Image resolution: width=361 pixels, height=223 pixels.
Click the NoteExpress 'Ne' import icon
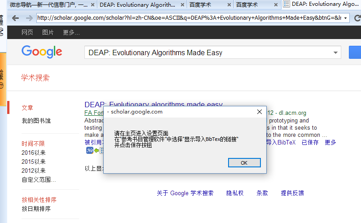pyautogui.click(x=89, y=150)
